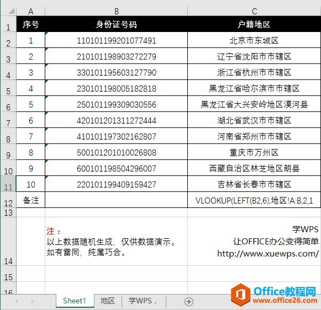This screenshot has width=321, height=310.
Task: Click the 重庆市万州区 cell
Action: coord(254,152)
